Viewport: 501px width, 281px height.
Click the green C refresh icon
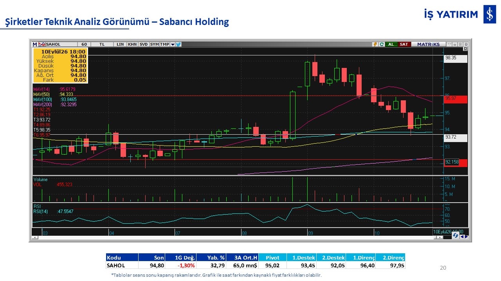pos(382,44)
